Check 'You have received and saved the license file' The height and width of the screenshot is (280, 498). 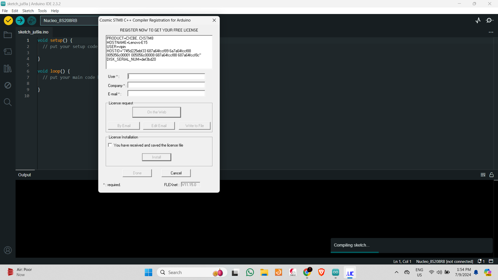pyautogui.click(x=110, y=145)
